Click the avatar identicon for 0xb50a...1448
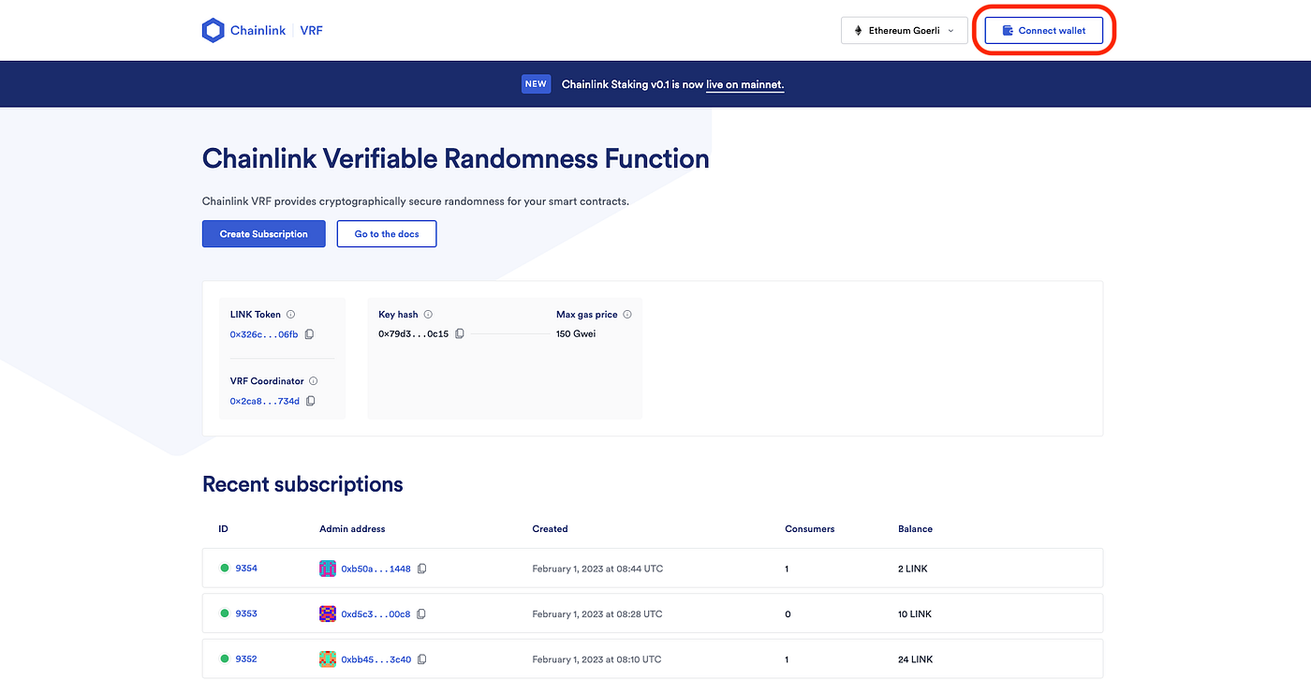The image size is (1311, 680). pyautogui.click(x=328, y=569)
